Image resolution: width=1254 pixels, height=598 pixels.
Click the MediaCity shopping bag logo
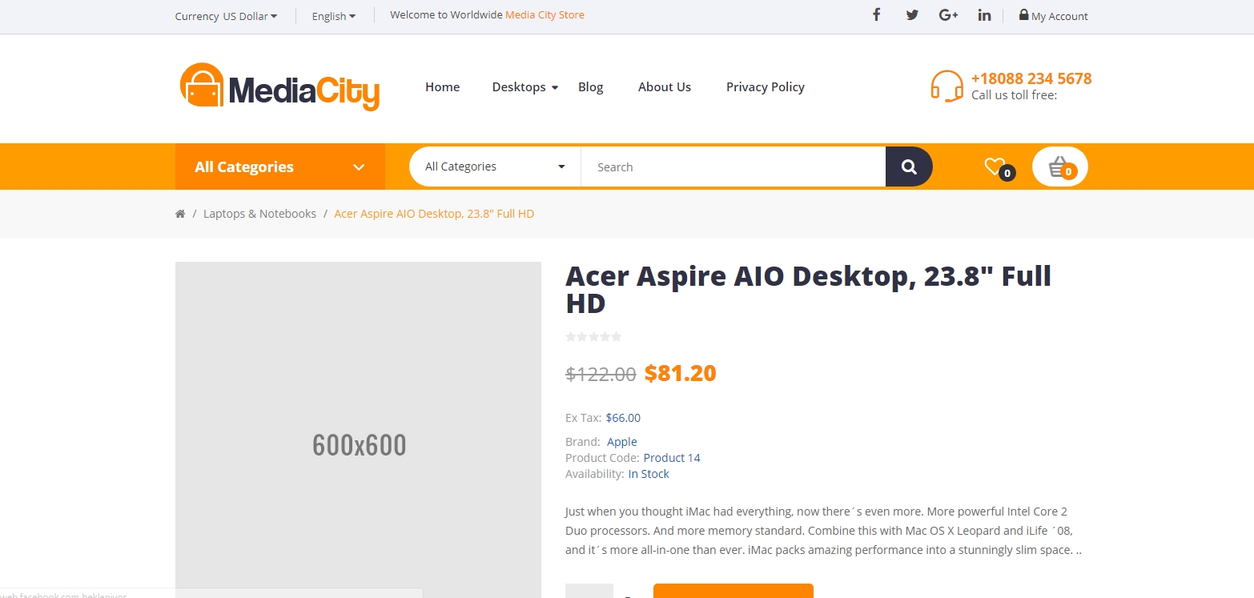coord(202,85)
